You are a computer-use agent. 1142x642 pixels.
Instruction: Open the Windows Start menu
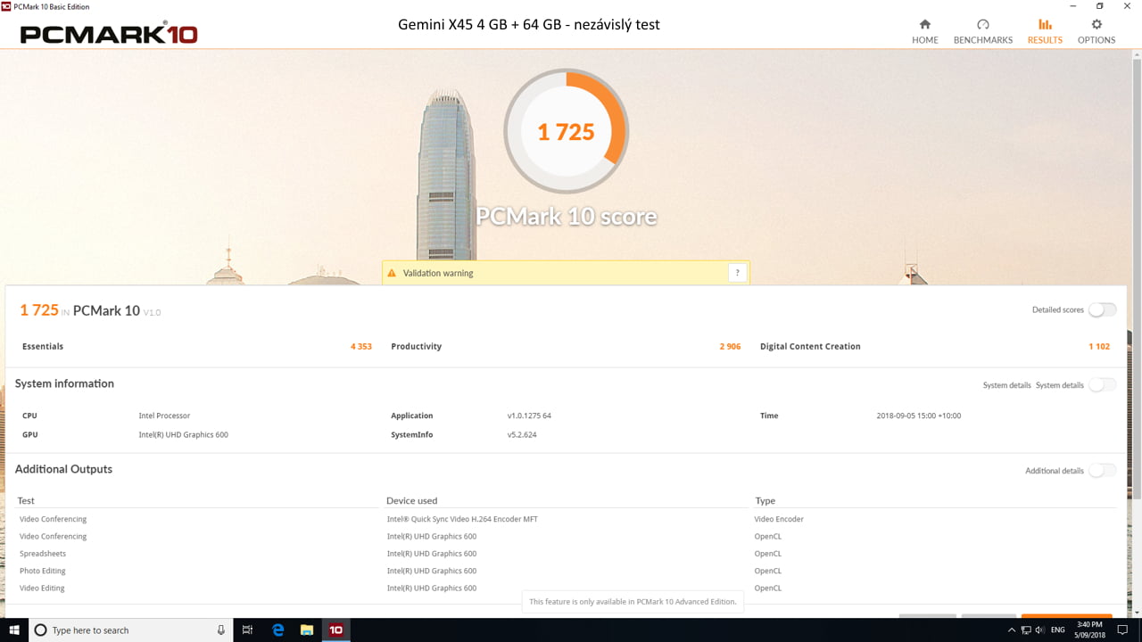pos(14,630)
